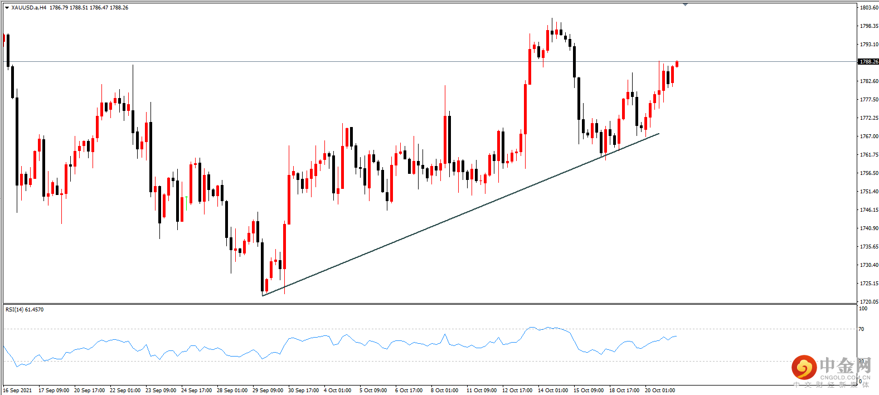
Task: Click the XAUUSD.a,H4 chart title
Action: (x=29, y=8)
